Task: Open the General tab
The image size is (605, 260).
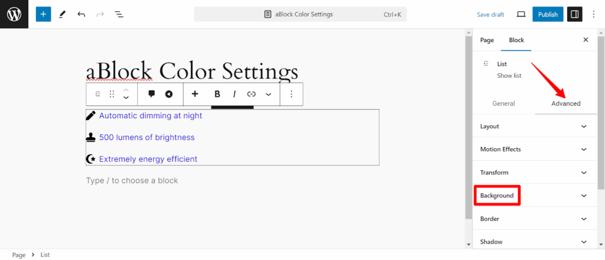Action: (x=503, y=103)
